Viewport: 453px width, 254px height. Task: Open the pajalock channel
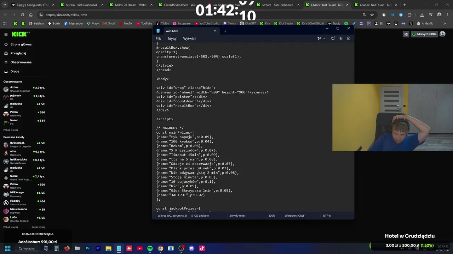pos(24,97)
